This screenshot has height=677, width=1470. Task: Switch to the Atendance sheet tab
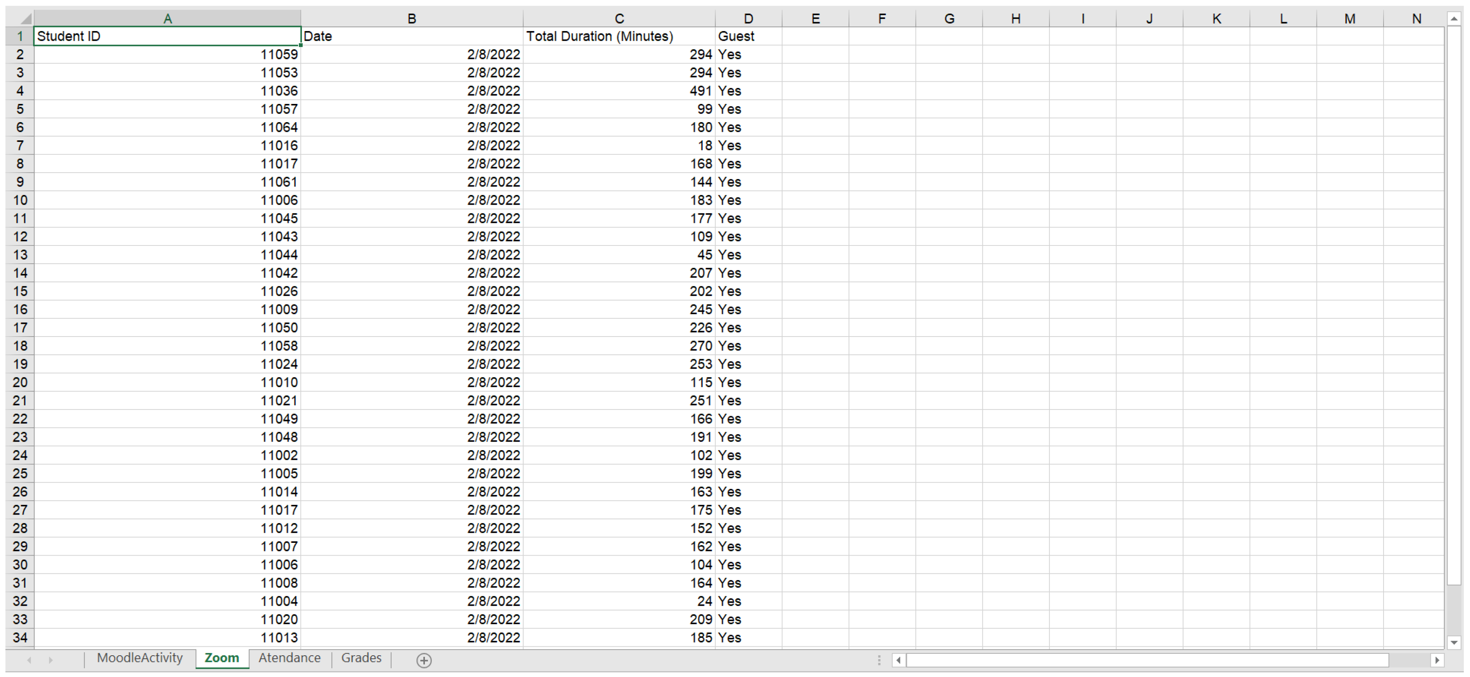(x=289, y=658)
